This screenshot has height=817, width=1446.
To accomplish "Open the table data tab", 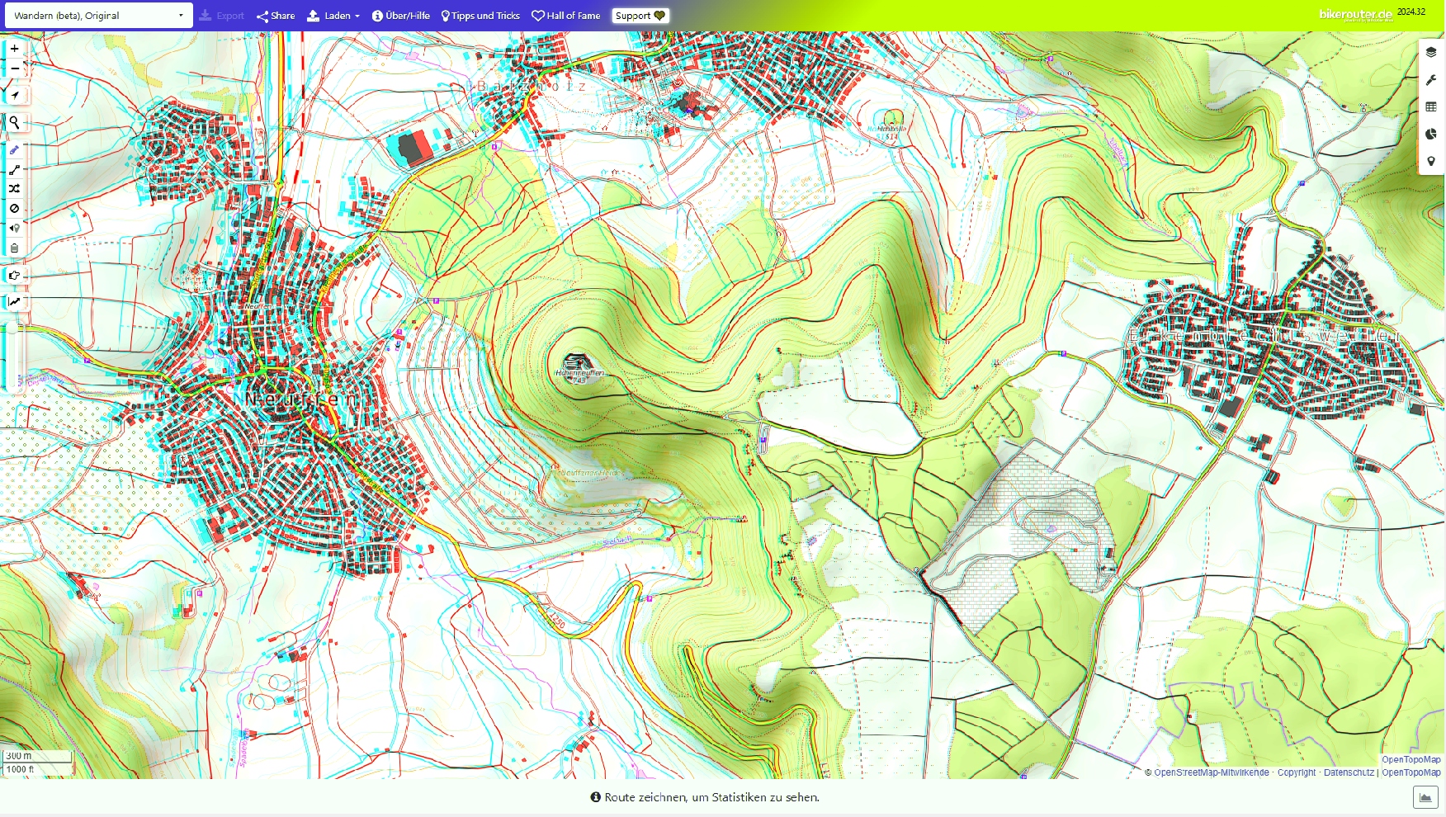I will 1431,107.
